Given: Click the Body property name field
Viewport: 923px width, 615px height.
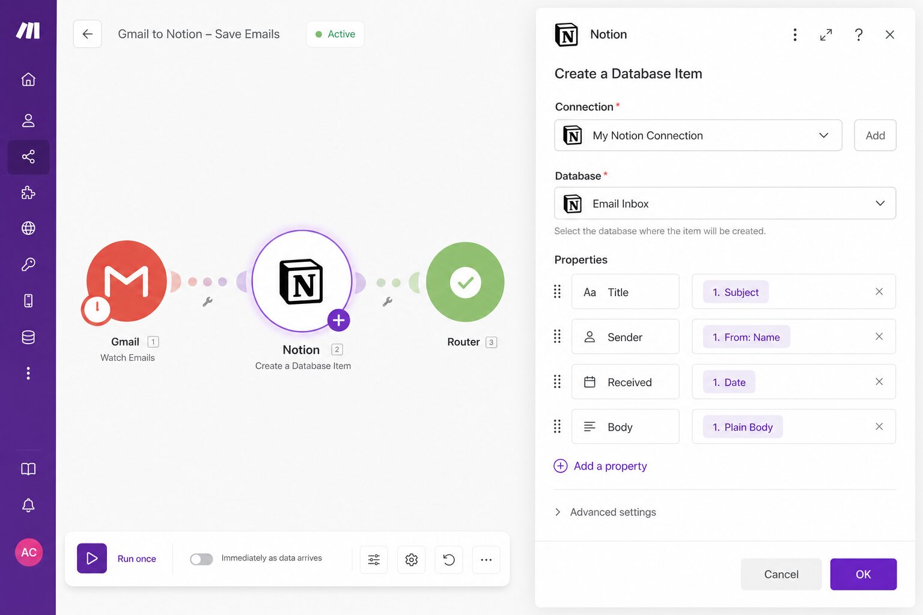Looking at the screenshot, I should click(x=625, y=427).
